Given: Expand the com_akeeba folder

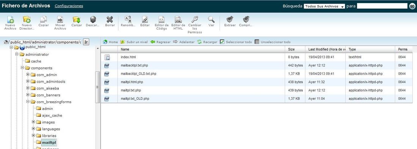Looking at the screenshot, I should pos(28,88).
